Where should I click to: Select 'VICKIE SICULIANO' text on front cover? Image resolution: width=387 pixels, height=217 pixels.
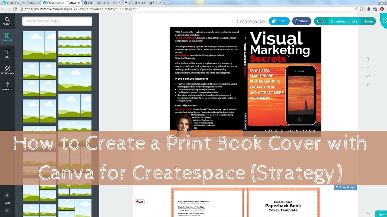tap(290, 131)
